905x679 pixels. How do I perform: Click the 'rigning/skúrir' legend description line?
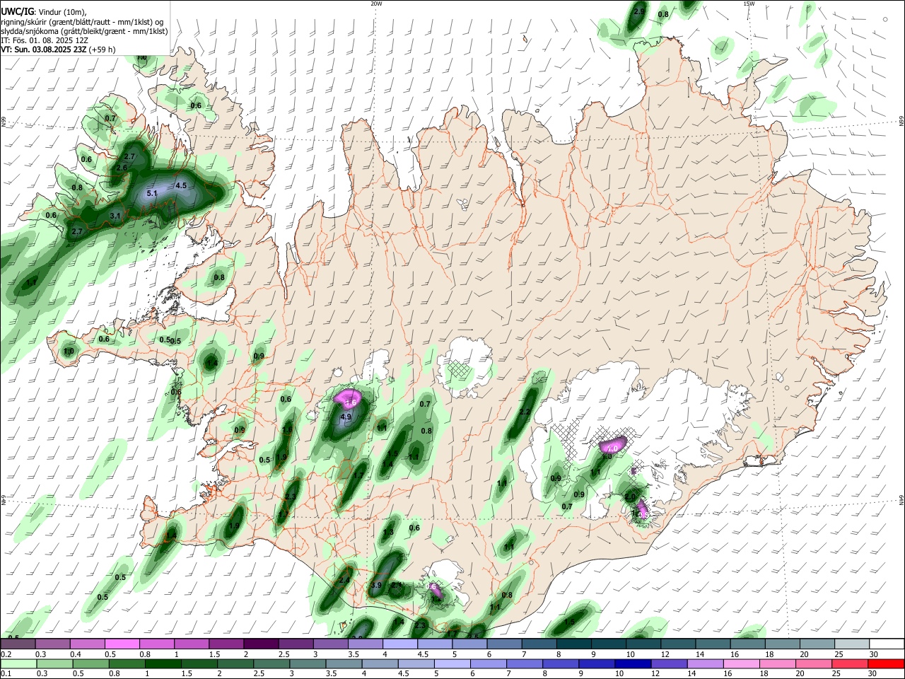pyautogui.click(x=82, y=22)
